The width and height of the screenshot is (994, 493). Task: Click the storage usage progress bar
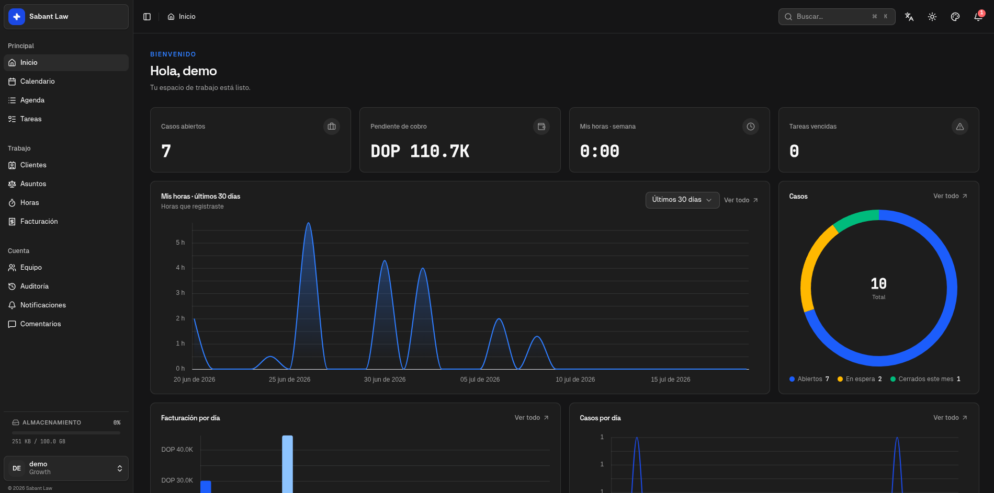click(66, 433)
